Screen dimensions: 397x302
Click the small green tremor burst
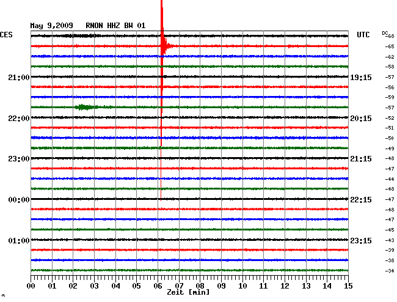85,107
